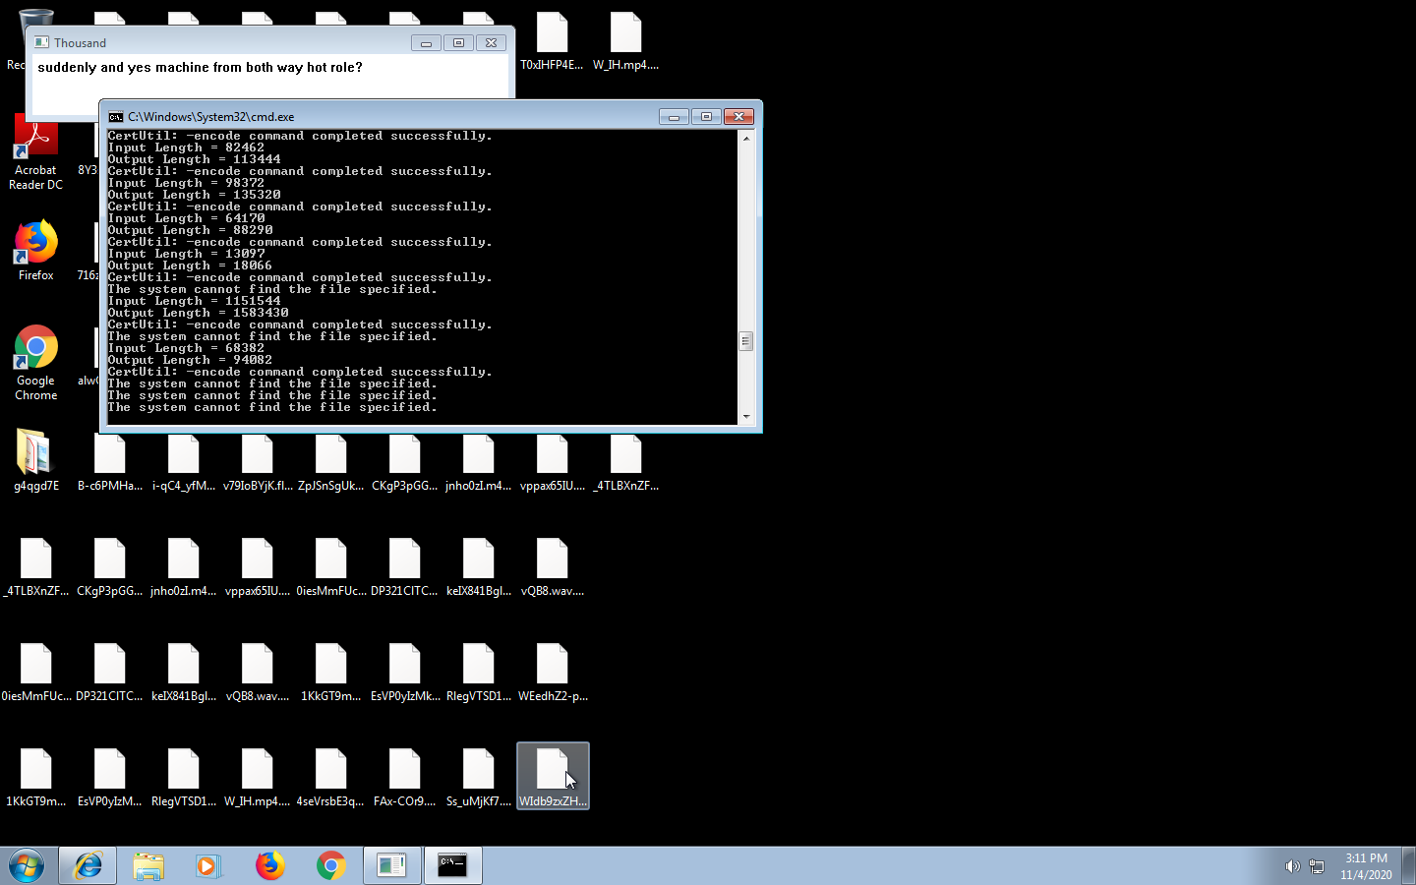Select the B-c6PMHa... file icon
1416x885 pixels.
point(109,460)
